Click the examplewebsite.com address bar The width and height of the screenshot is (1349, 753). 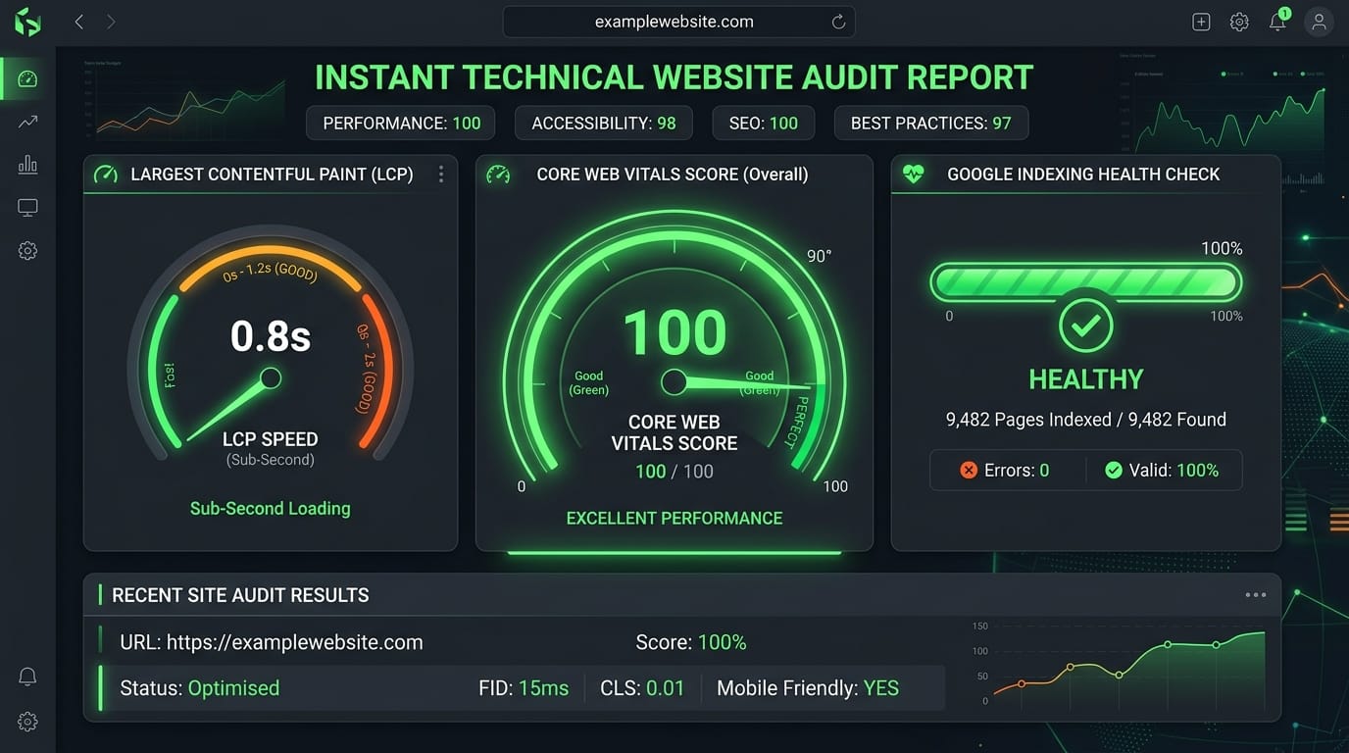click(678, 22)
